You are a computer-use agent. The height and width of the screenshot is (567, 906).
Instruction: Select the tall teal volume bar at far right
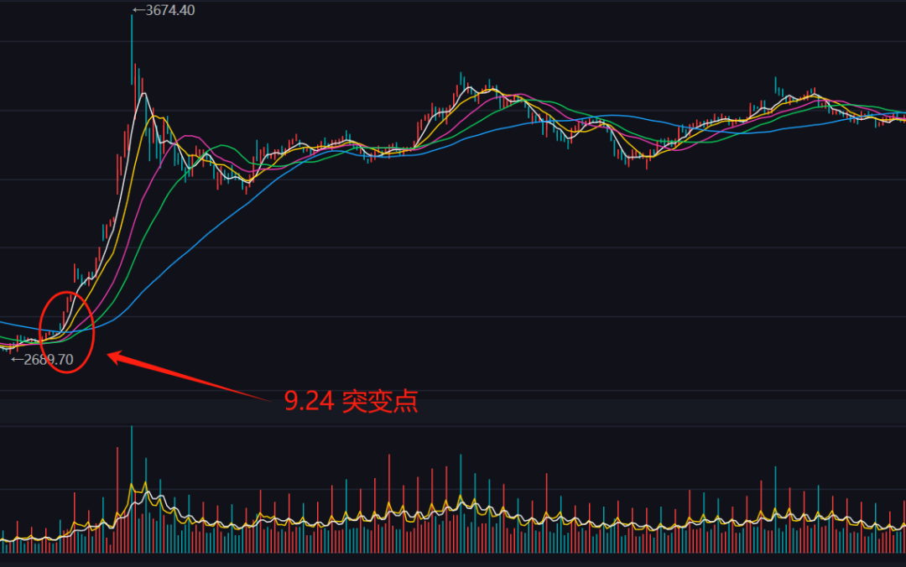click(775, 509)
